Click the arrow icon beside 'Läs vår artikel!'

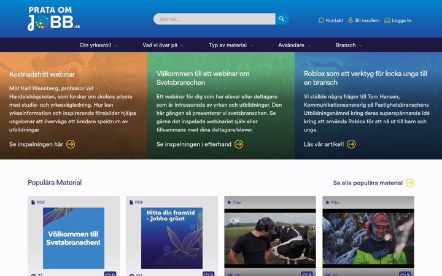pyautogui.click(x=351, y=144)
